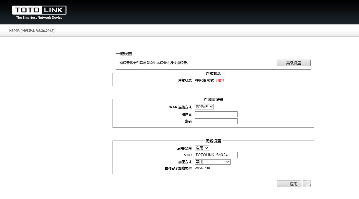Viewport: 359px width, 199px height.
Task: Select the red 已断开 status text
Action: (x=221, y=81)
